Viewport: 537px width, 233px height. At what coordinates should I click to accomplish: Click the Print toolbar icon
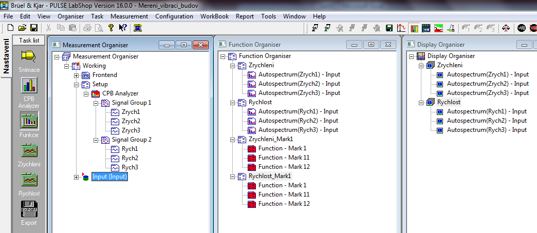click(x=87, y=28)
